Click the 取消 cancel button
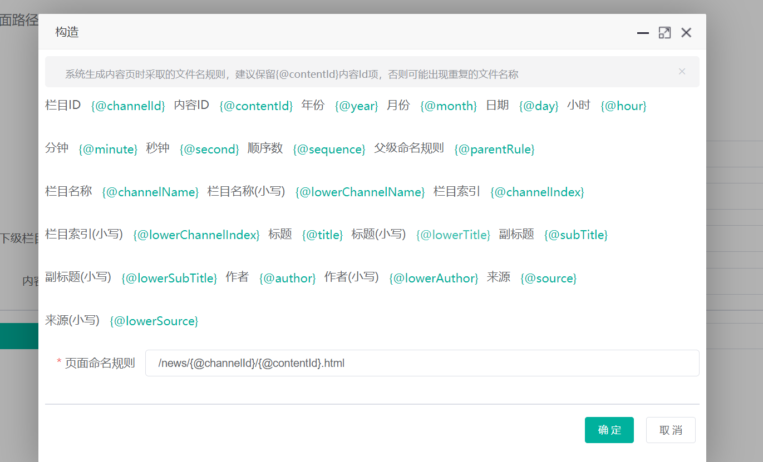Image resolution: width=763 pixels, height=462 pixels. click(671, 430)
